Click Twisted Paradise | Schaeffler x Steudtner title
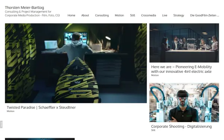This screenshot has height=140, width=224. (x=41, y=107)
